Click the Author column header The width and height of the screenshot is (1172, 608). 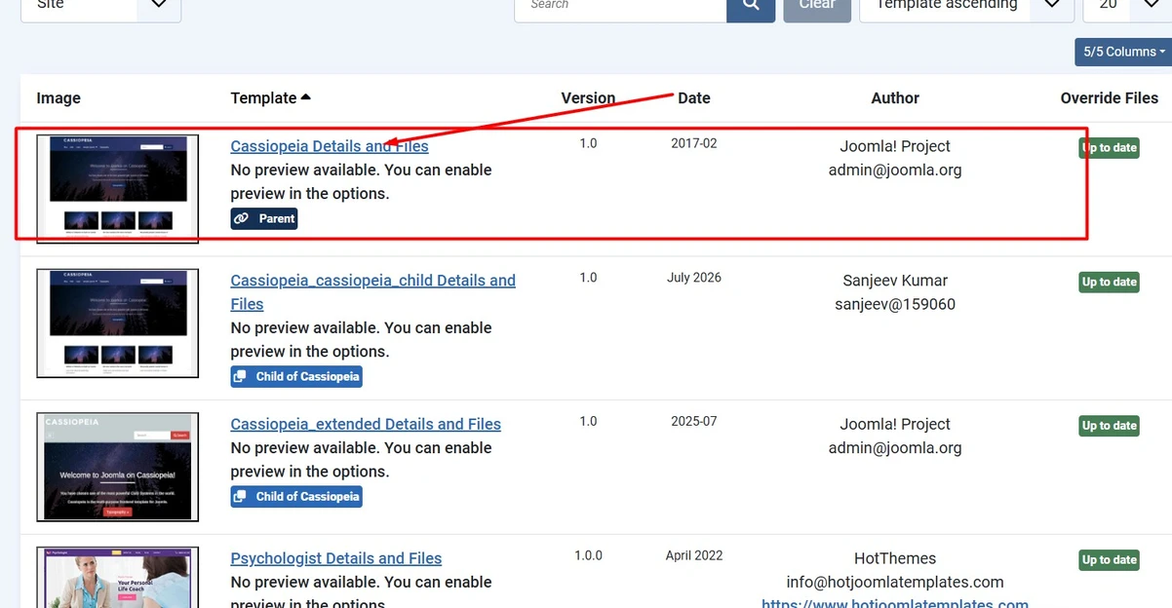895,97
